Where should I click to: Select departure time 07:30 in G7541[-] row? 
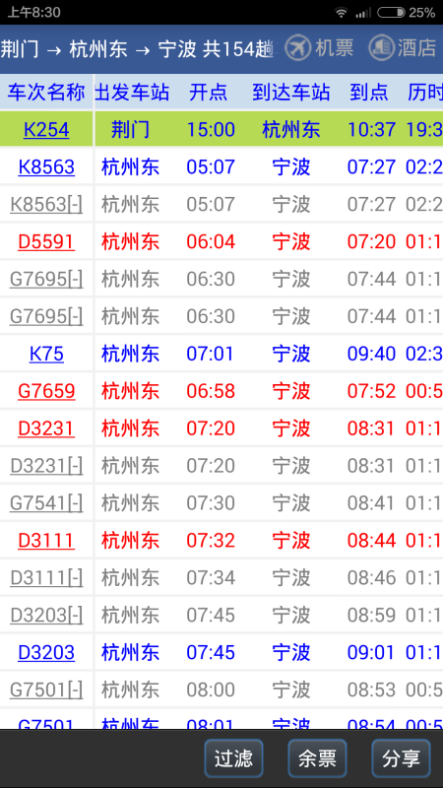[x=211, y=503]
